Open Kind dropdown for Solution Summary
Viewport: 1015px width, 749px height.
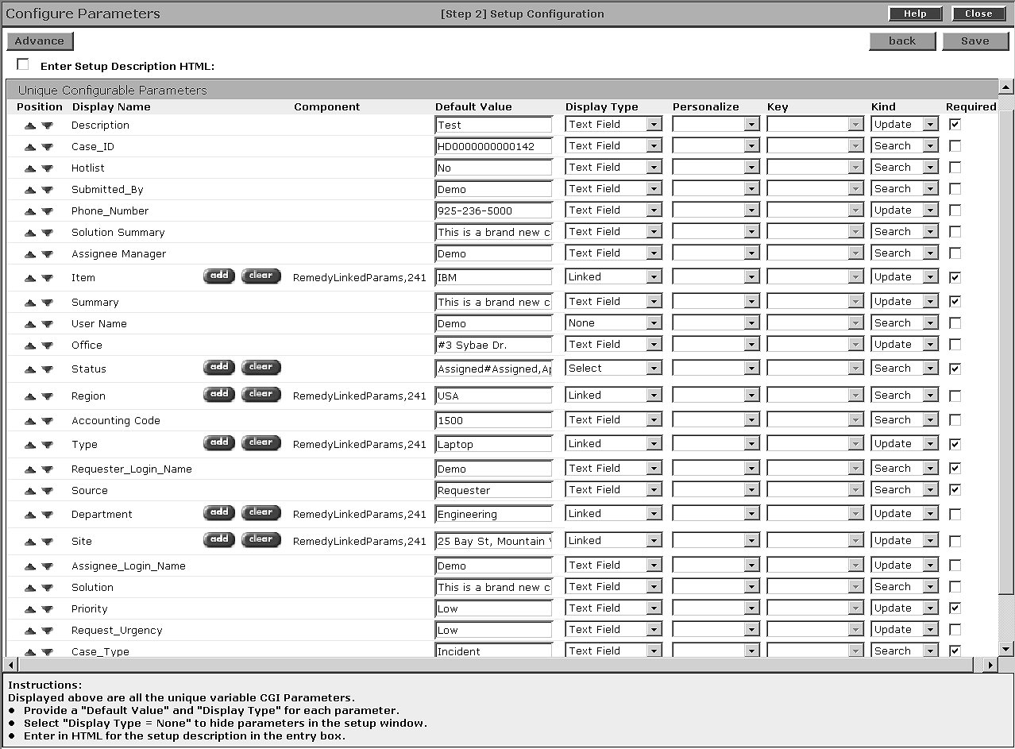(905, 231)
